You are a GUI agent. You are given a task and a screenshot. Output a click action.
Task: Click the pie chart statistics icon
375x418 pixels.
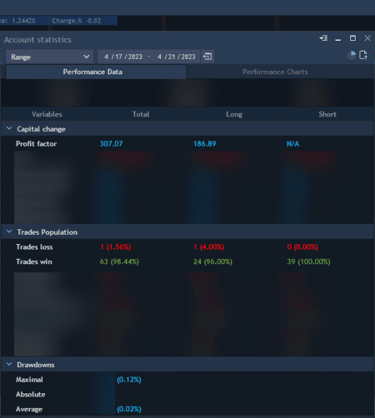click(x=352, y=56)
